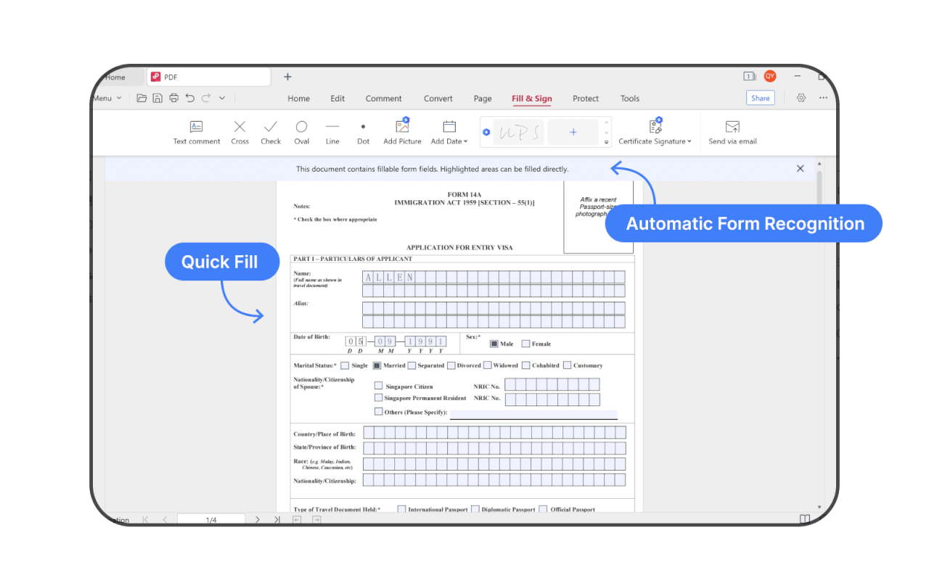Open the Convert menu tab
The height and width of the screenshot is (580, 929).
[438, 98]
